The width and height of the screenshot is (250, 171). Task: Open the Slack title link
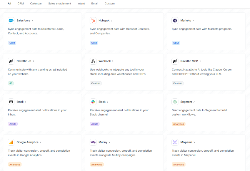pos(102,102)
